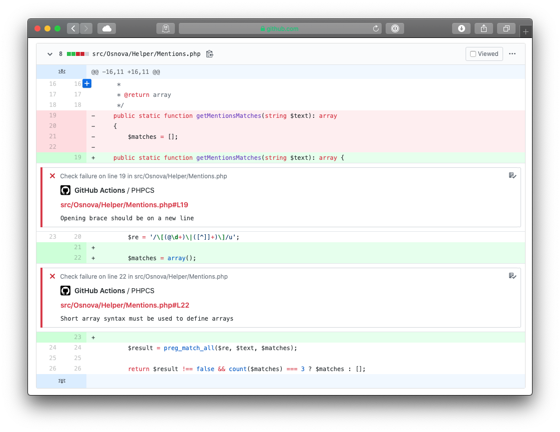Add a comment on line 16 using plus icon
The width and height of the screenshot is (560, 432).
coord(87,83)
